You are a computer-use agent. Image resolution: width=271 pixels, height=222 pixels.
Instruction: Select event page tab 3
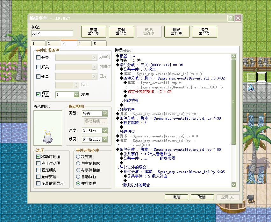69,43
